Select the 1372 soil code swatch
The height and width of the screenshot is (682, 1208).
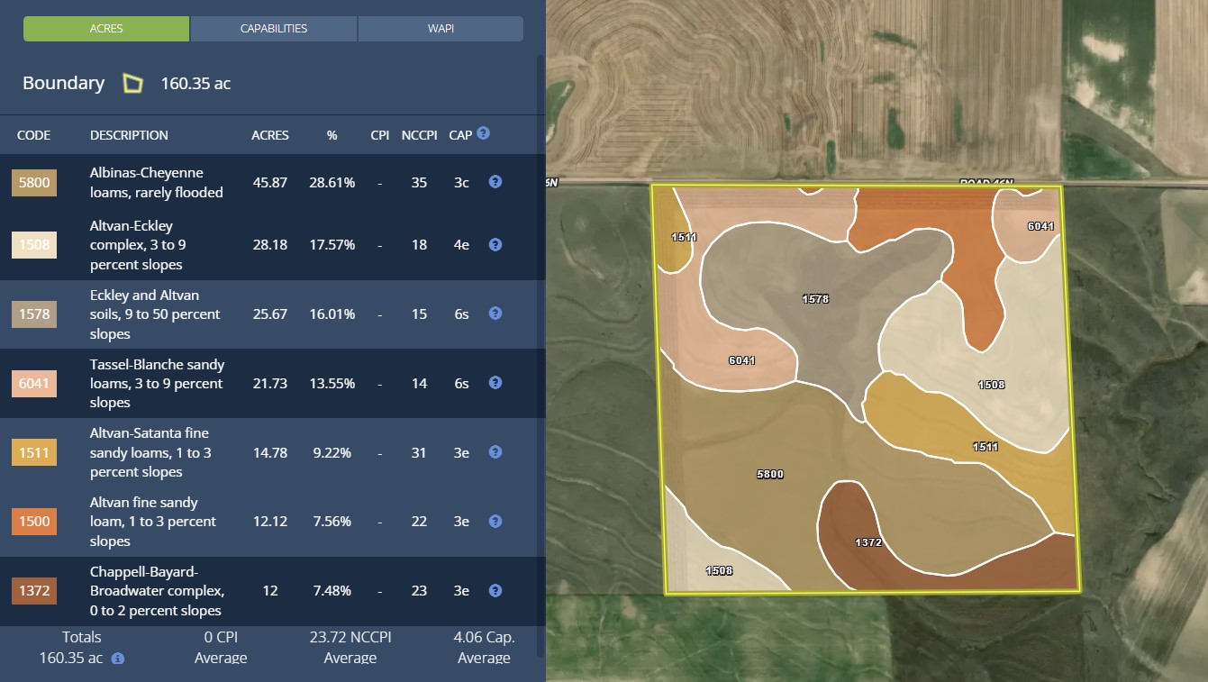[x=34, y=591]
